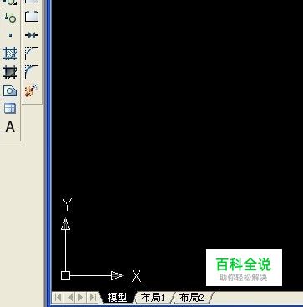Go to next layout tab arrow
This screenshot has height=307, width=303.
(x=81, y=297)
